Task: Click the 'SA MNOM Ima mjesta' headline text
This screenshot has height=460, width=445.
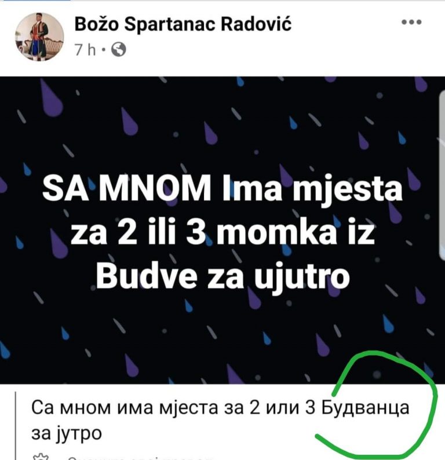Action: tap(222, 188)
